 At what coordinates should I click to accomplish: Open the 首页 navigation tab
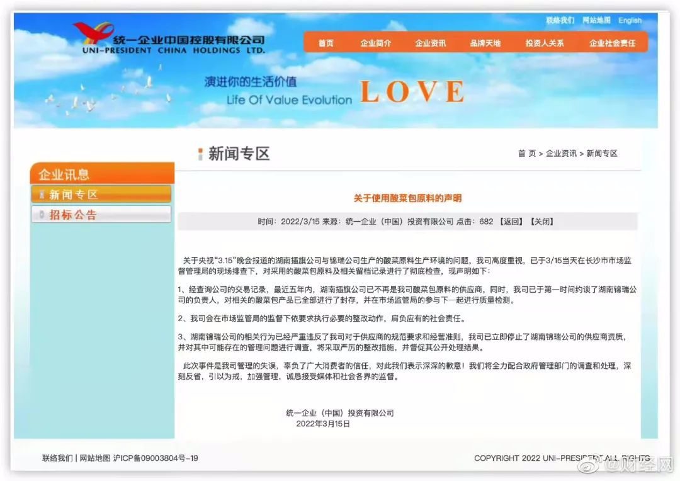[326, 43]
